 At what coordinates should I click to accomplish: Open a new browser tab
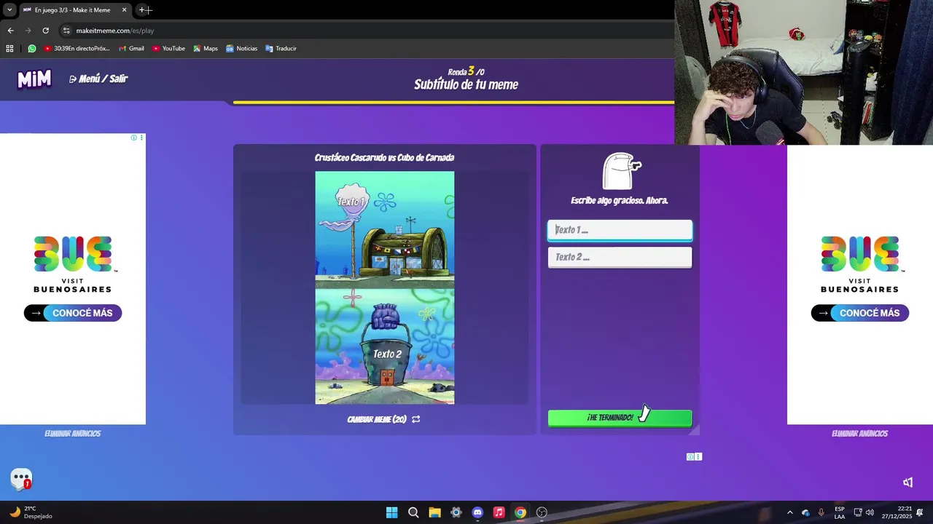pyautogui.click(x=142, y=10)
